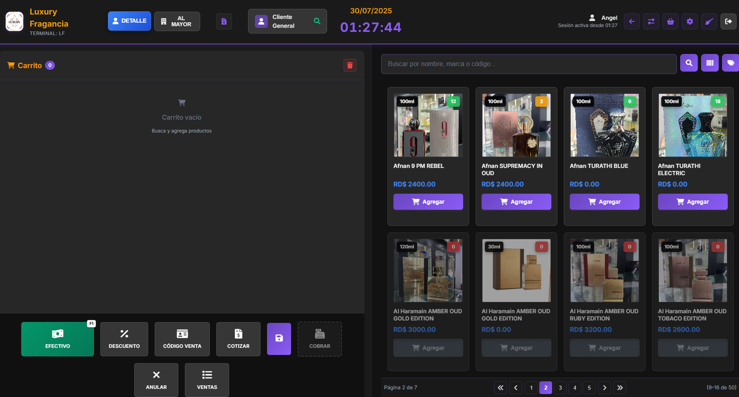The height and width of the screenshot is (397, 739).
Task: Click the product search input field
Action: pos(528,64)
